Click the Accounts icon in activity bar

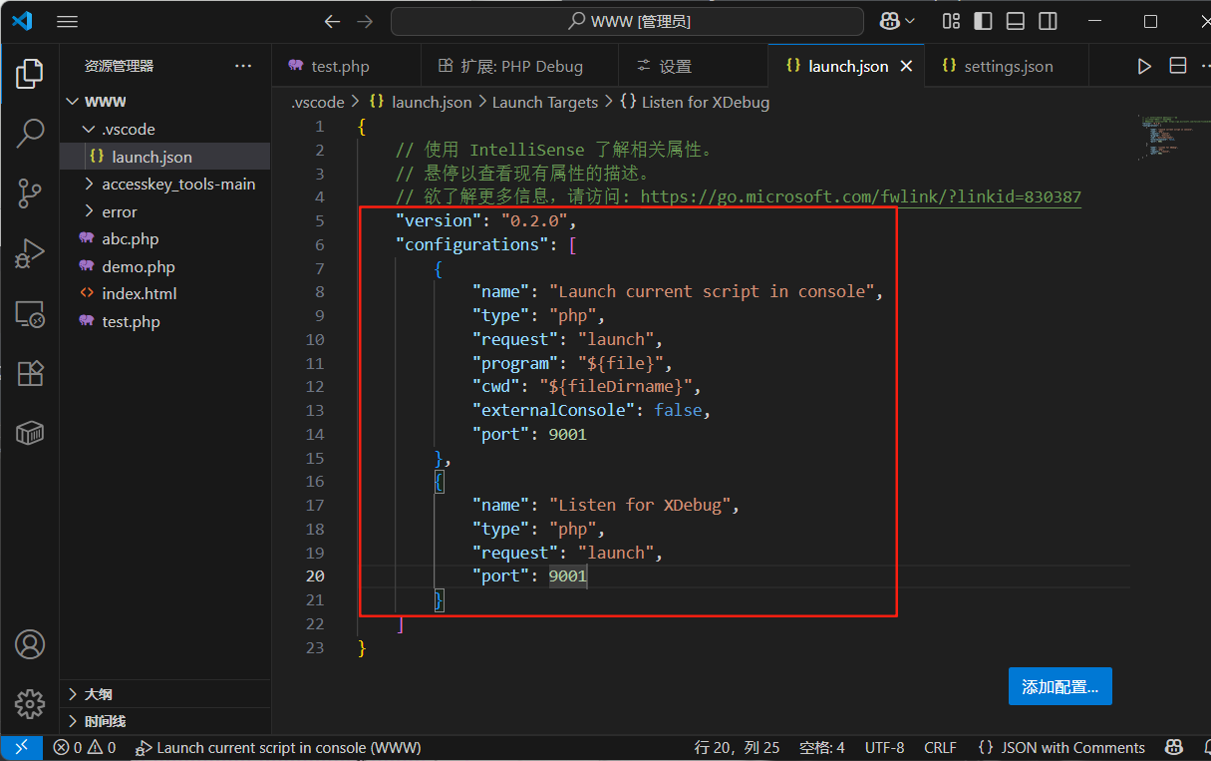tap(30, 644)
